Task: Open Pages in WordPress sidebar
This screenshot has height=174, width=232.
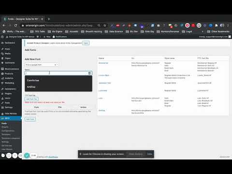Action: pos(7,58)
